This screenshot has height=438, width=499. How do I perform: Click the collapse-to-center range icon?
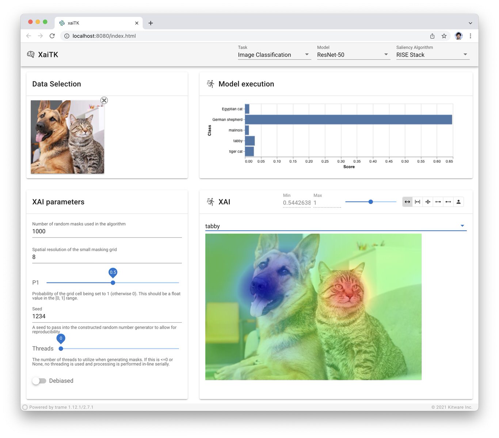[428, 202]
